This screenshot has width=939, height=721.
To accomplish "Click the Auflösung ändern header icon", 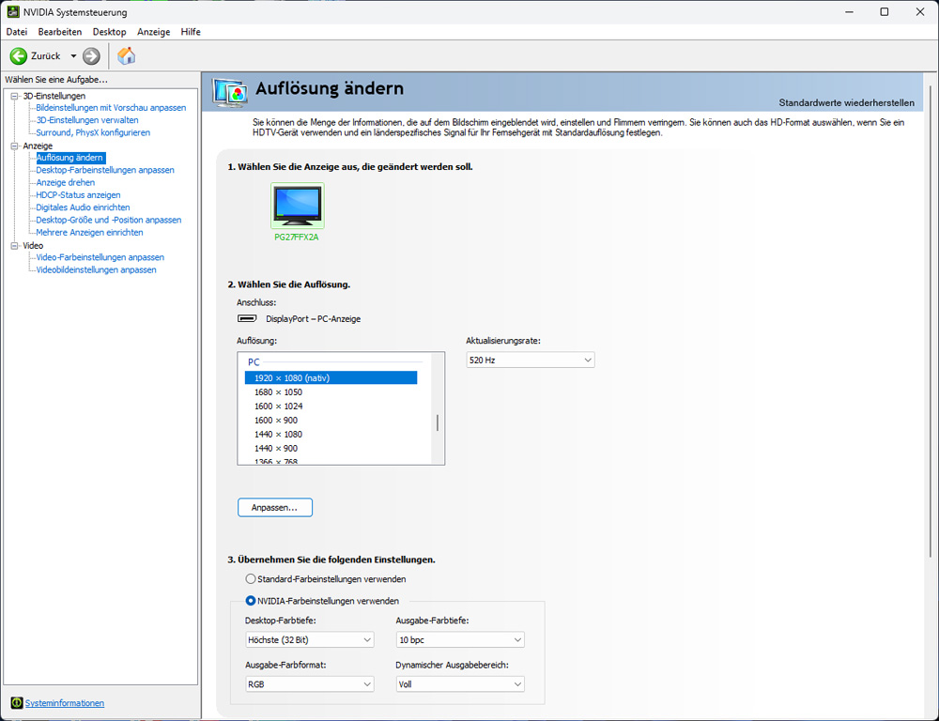I will [x=229, y=93].
